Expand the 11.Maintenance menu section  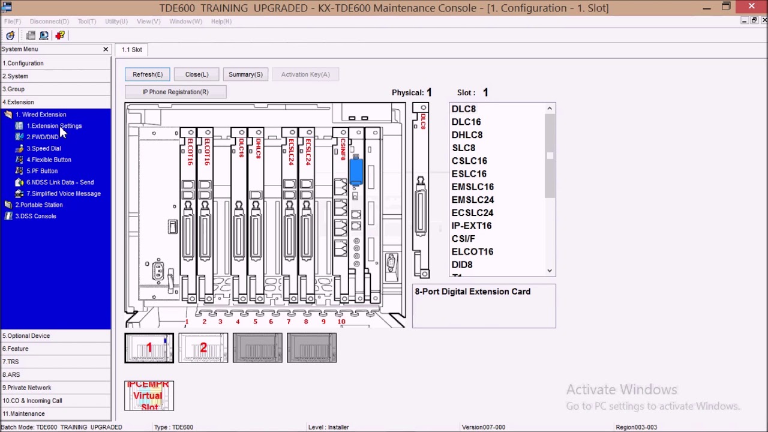[55, 413]
